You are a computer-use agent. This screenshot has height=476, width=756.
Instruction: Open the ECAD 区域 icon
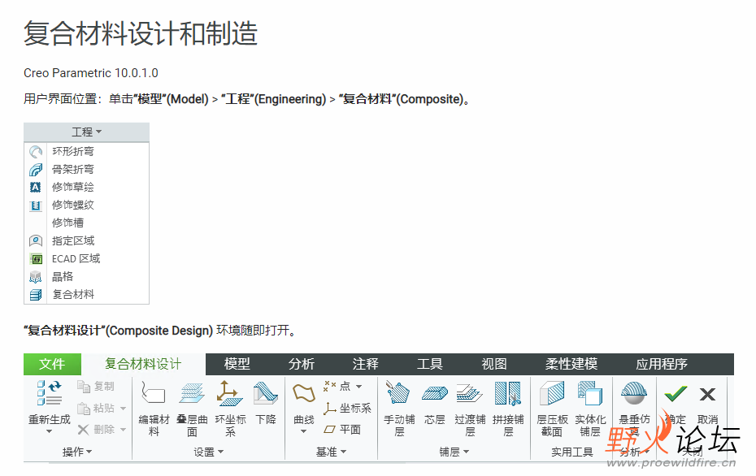pos(36,259)
